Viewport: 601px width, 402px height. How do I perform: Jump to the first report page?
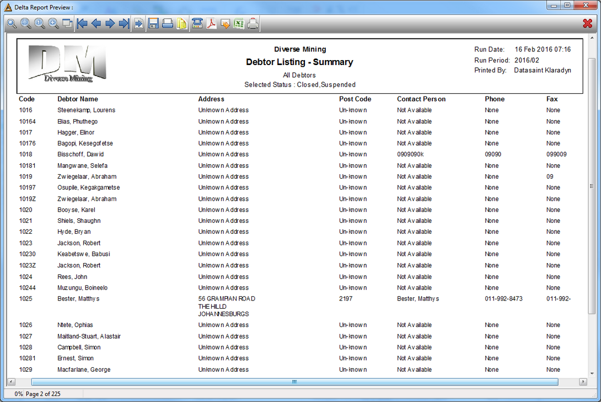[82, 24]
